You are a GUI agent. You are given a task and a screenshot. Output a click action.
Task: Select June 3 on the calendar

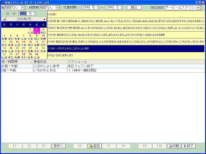43,31
